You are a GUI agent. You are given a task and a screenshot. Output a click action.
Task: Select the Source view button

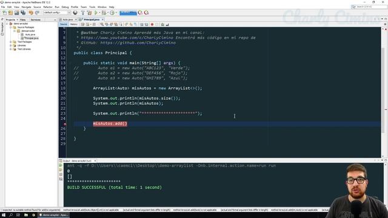pyautogui.click(x=64, y=24)
